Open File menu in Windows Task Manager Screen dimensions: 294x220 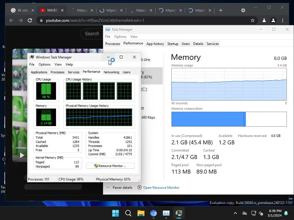click(x=32, y=64)
